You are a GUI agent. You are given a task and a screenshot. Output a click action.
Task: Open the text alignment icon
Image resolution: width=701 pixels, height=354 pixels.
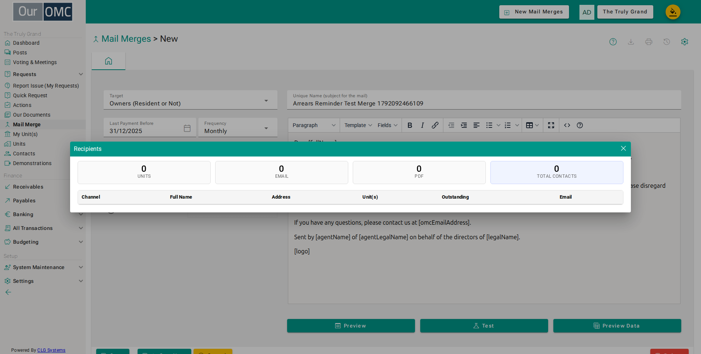pos(477,125)
